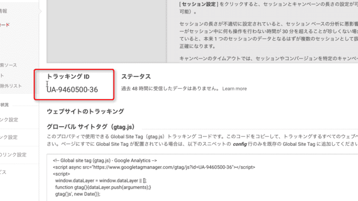This screenshot has height=201, width=358.
Task: Click the gtag('js', new Date()) line
Action: point(78,194)
